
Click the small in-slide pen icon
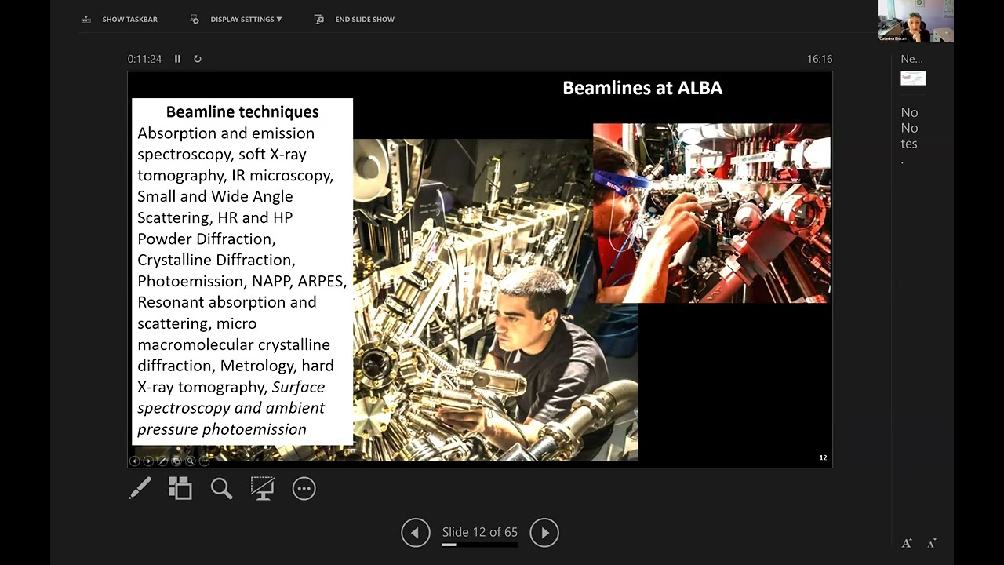click(162, 461)
